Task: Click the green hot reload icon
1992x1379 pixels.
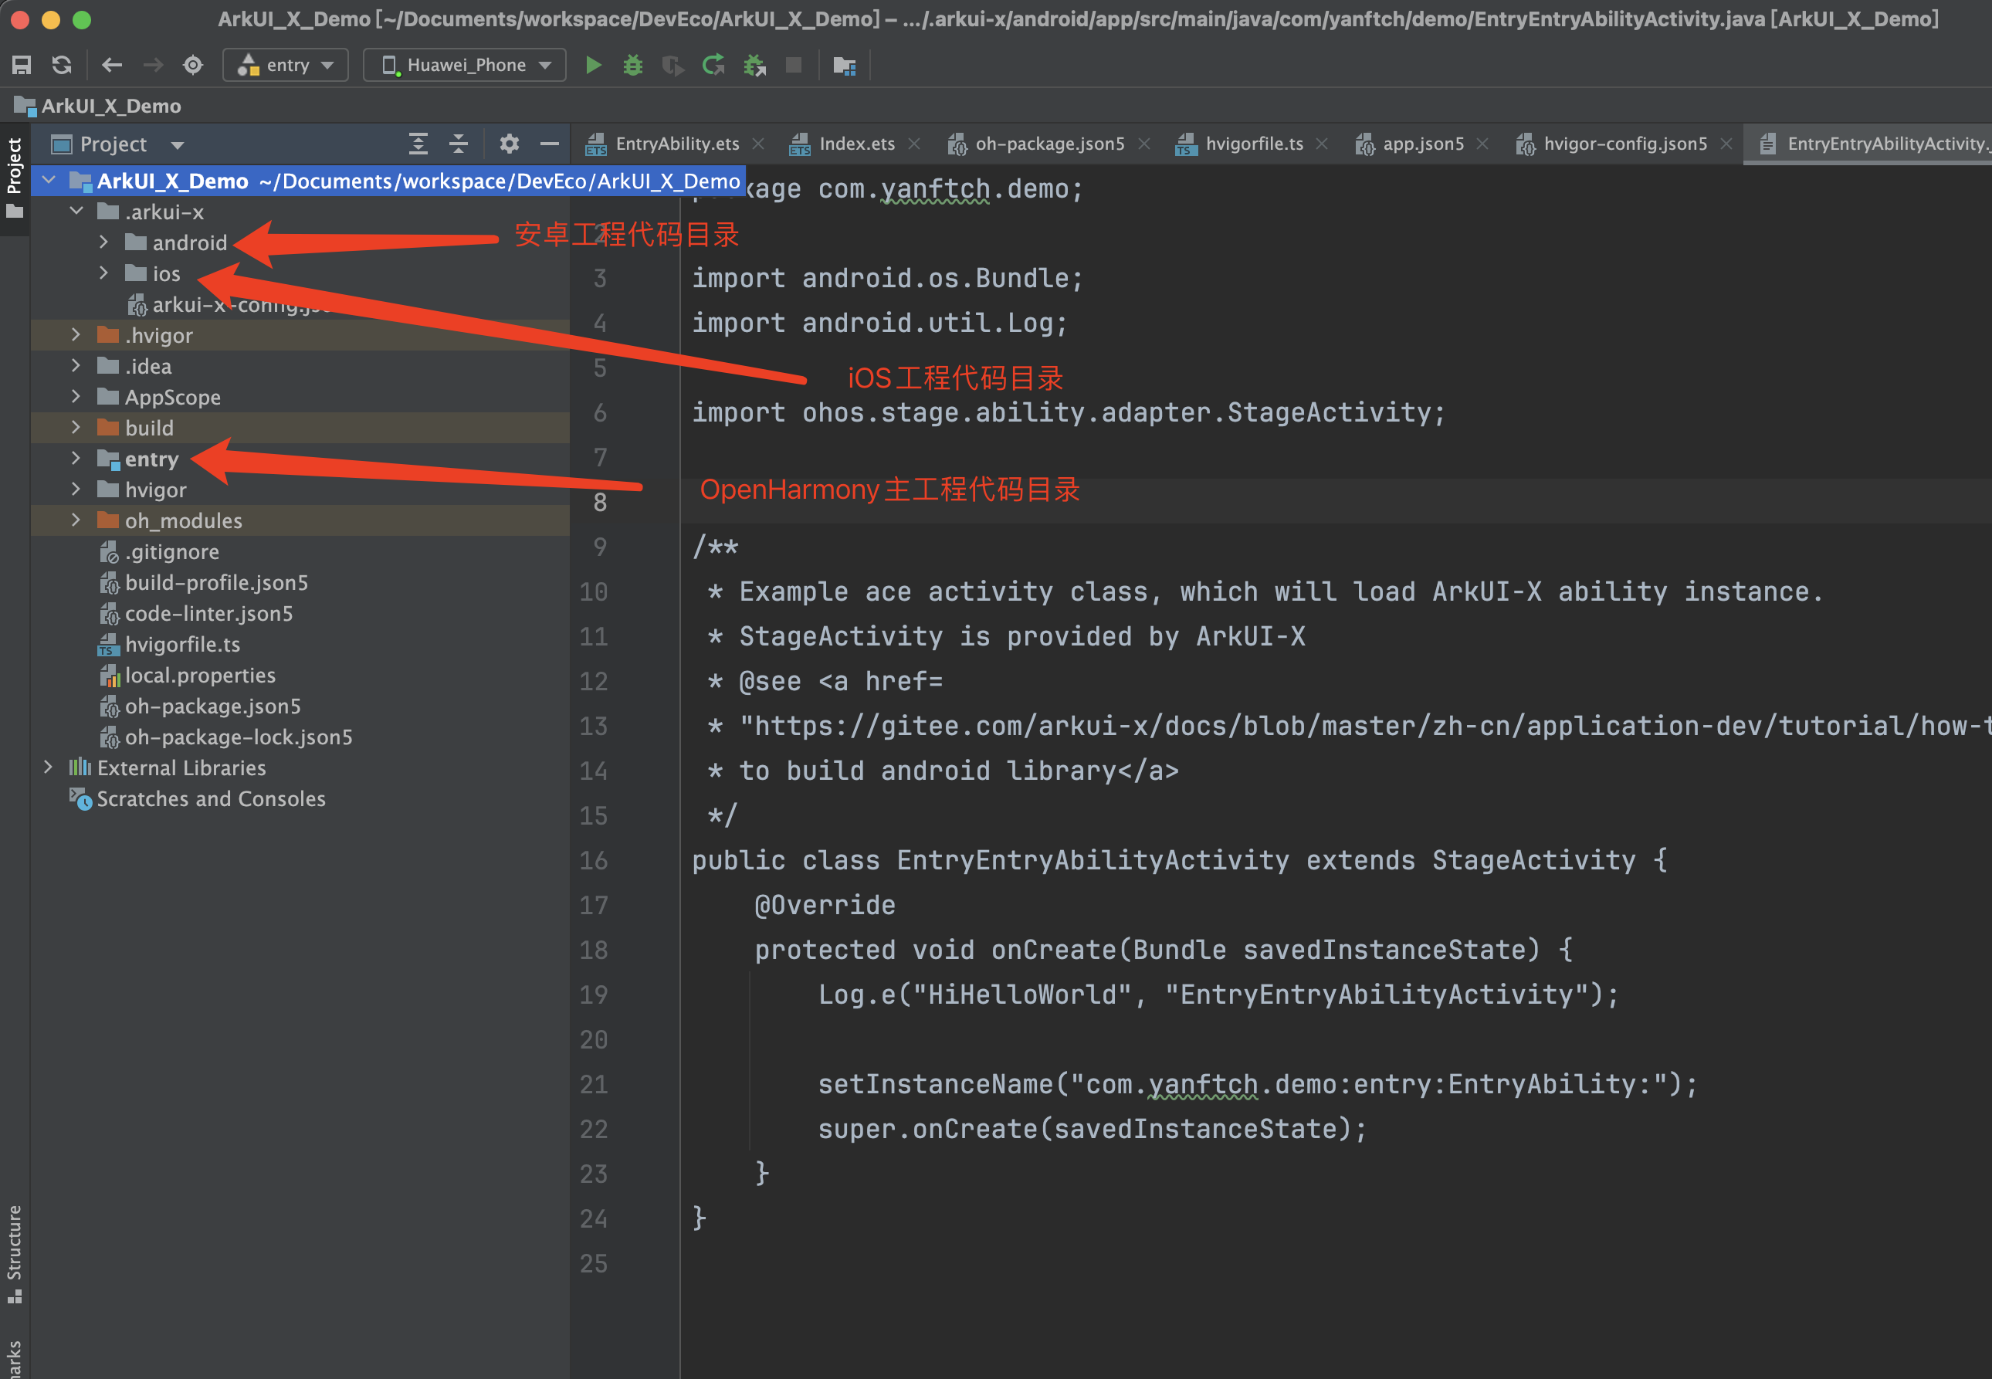Action: click(x=713, y=65)
